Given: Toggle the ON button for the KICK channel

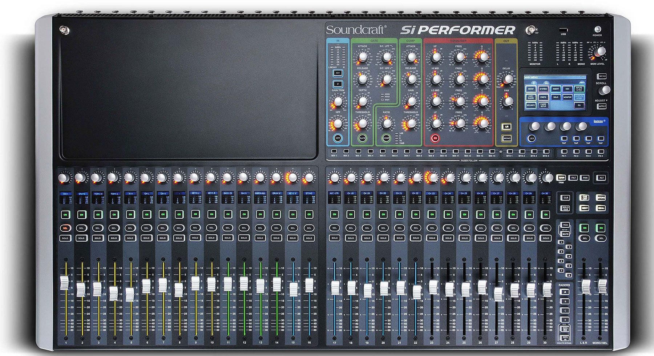Looking at the screenshot, I should (x=65, y=215).
